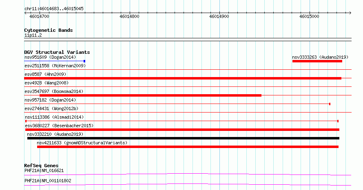Screen dimensions: 363x190
Task: Click the chr11:46014683..46015045 coordinate label
Action: [54, 9]
